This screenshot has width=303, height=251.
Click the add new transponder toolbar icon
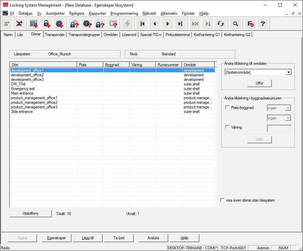59,24
